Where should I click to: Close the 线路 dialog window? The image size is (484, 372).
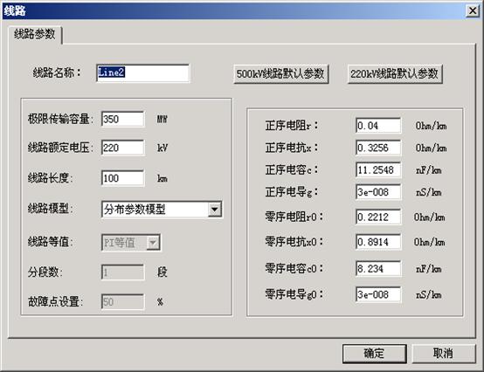[473, 10]
